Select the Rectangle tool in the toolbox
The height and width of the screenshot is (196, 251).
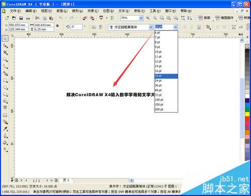click(x=5, y=80)
